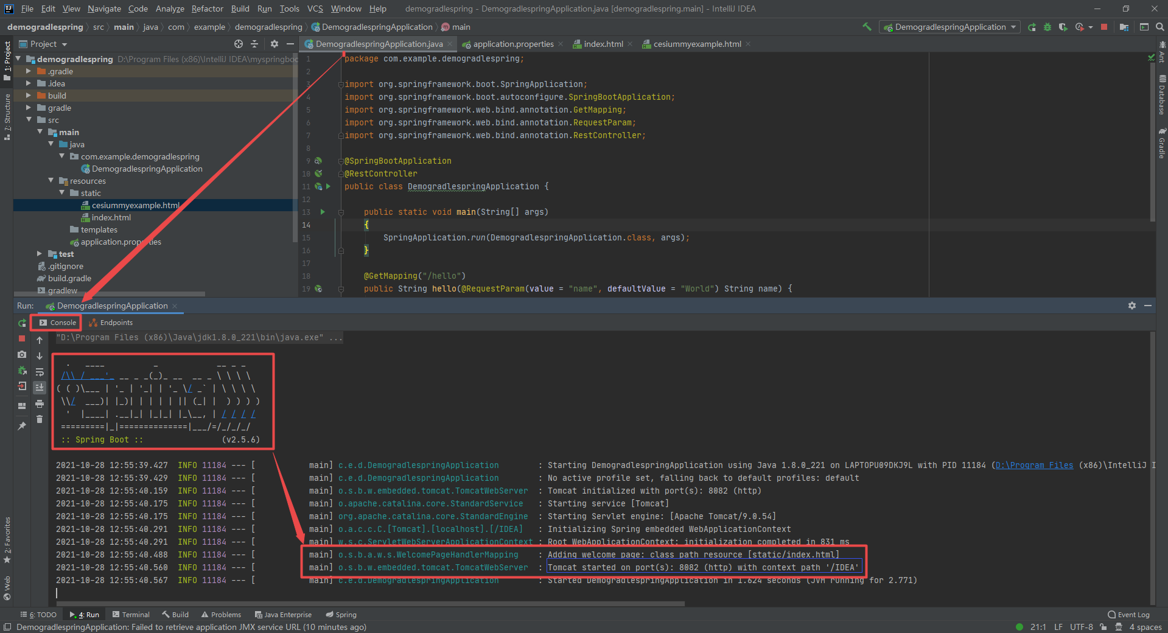Viewport: 1168px width, 633px height.
Task: Collapse all in the Project panel
Action: click(x=254, y=44)
